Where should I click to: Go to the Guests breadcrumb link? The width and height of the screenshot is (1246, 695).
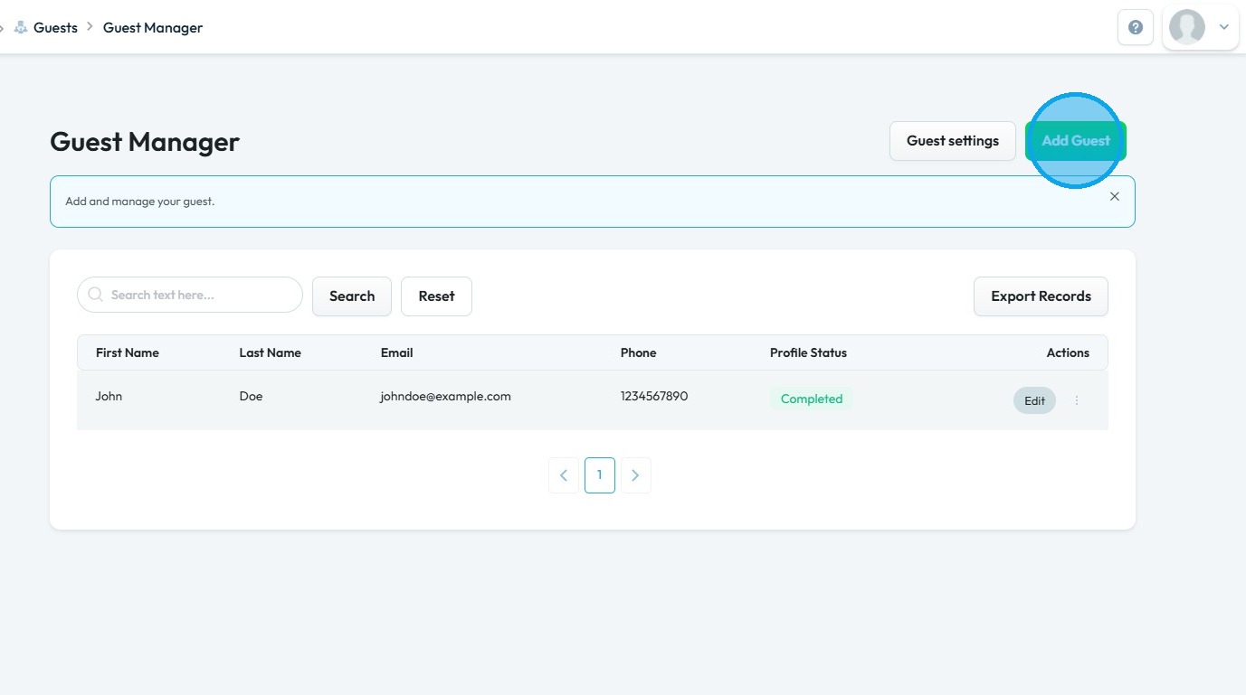pos(55,27)
